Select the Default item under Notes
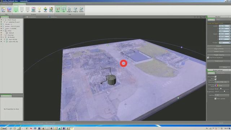 11,33
